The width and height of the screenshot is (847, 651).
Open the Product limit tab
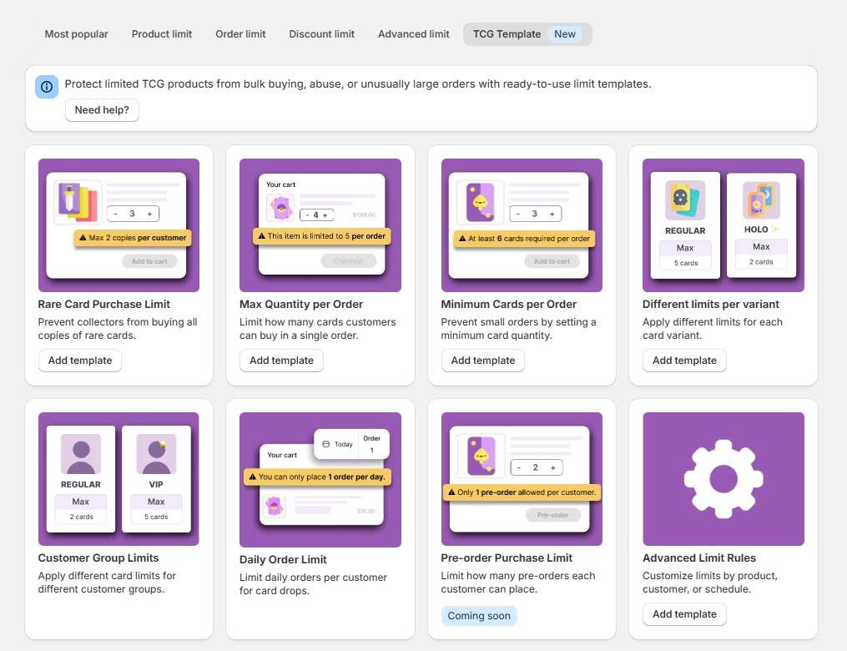tap(162, 34)
